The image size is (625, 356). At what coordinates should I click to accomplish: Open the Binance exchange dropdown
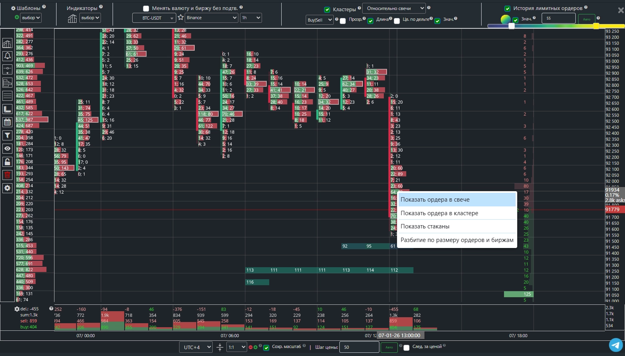coord(212,18)
